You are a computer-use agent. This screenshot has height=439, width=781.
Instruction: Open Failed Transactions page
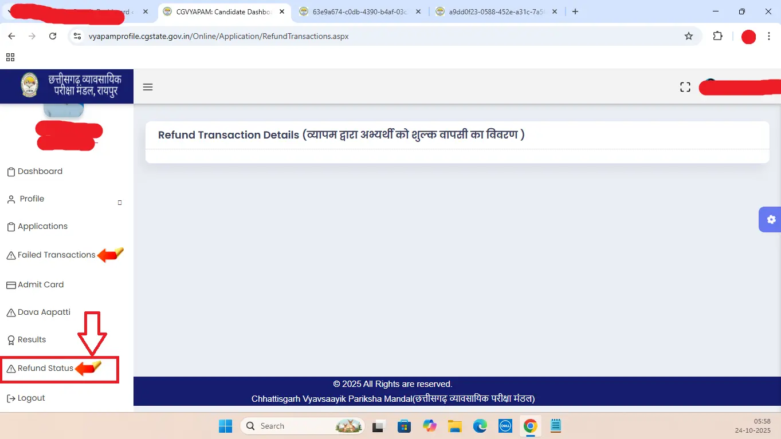56,255
